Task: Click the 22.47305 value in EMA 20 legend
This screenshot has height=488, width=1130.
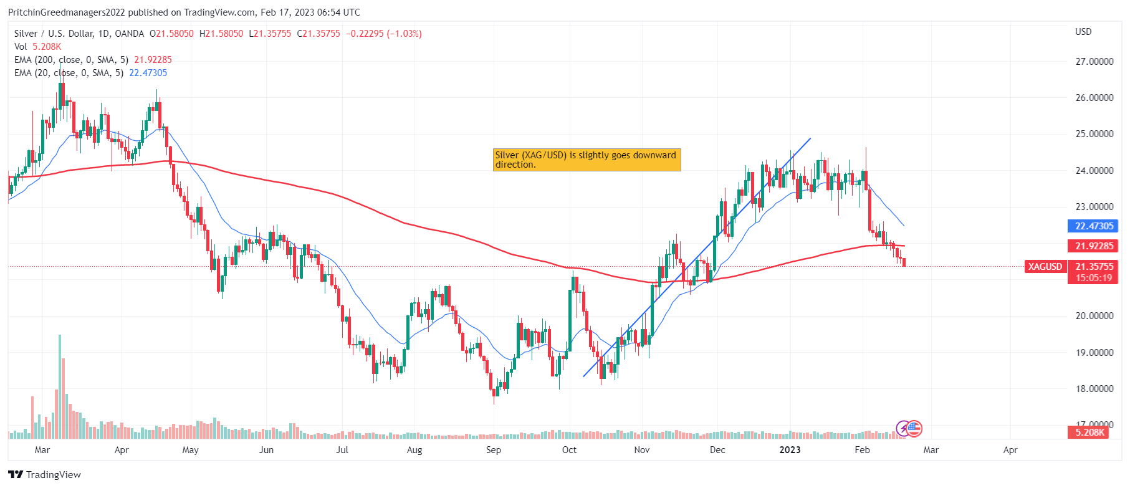Action: click(x=148, y=73)
